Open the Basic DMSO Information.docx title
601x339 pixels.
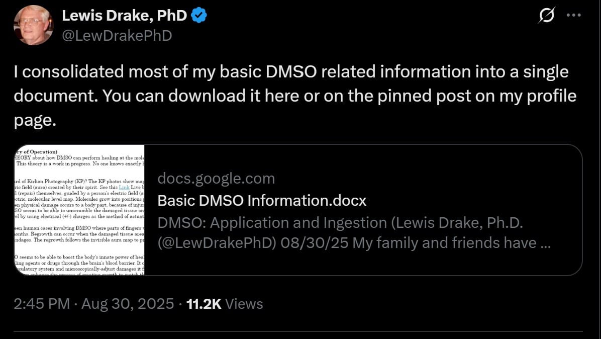point(262,200)
